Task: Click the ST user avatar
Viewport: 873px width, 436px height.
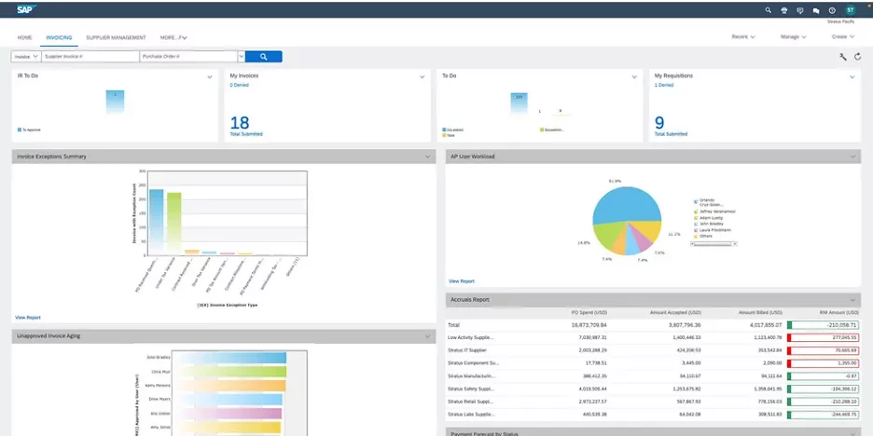Action: 850,10
